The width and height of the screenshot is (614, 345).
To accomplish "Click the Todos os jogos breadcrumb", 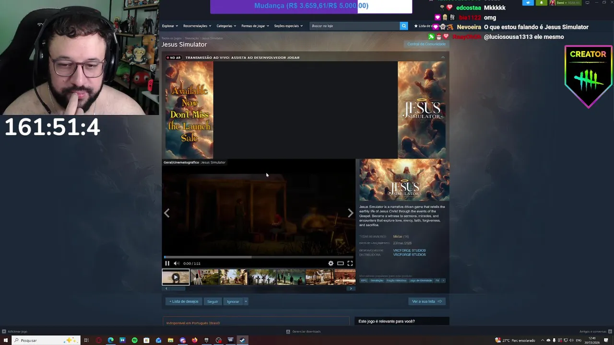I will click(x=171, y=38).
